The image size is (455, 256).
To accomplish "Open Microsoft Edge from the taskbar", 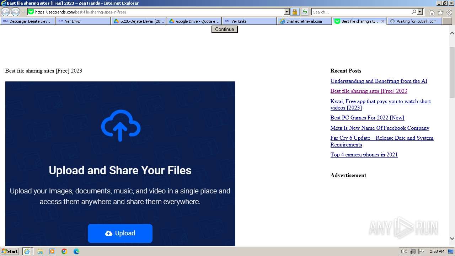I will [76, 251].
